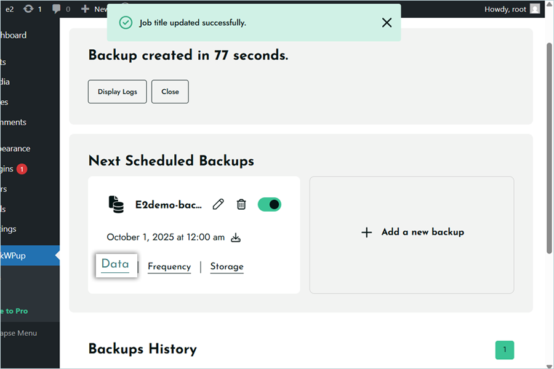Click the download icon beside scheduled date

coord(235,238)
